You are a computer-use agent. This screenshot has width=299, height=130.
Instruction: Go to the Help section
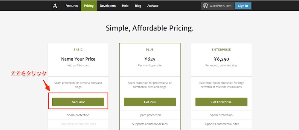[x=125, y=6]
